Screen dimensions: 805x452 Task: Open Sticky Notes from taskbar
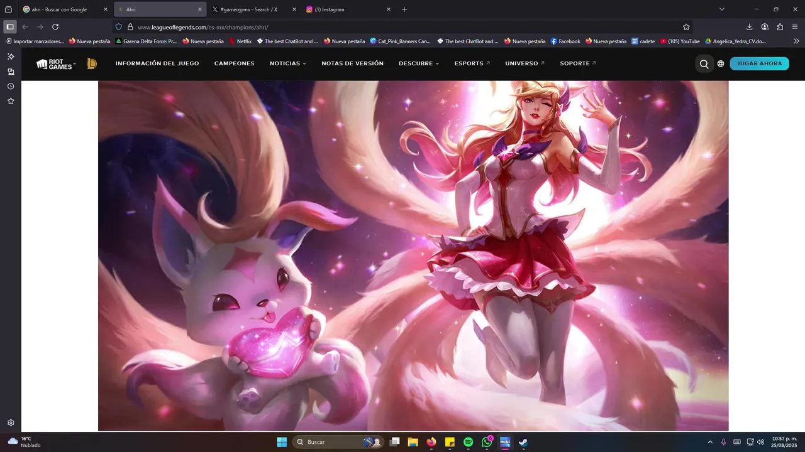click(x=450, y=442)
